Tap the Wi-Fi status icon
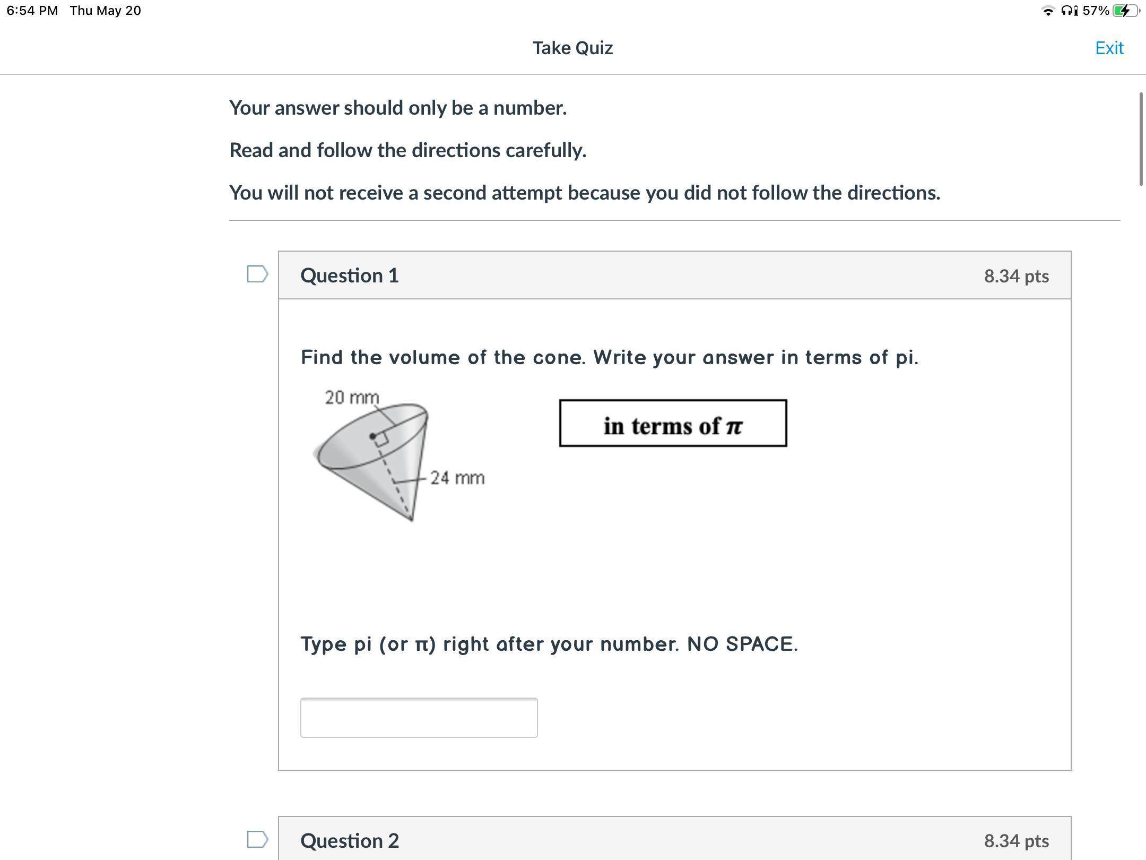This screenshot has width=1146, height=860. [1048, 11]
